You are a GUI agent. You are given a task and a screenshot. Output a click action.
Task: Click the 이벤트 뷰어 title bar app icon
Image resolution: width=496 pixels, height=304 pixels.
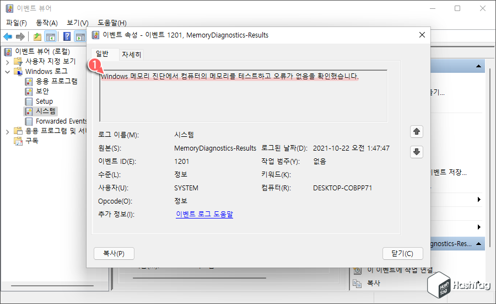(9, 8)
